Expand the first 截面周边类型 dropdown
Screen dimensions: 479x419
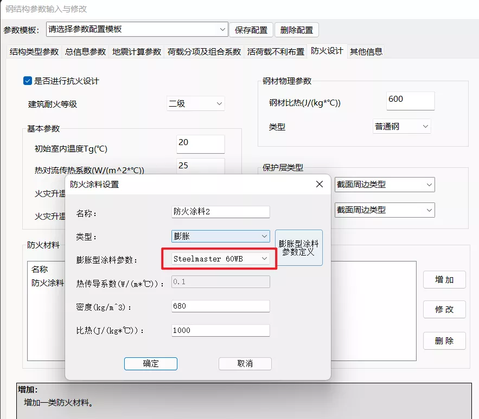pyautogui.click(x=384, y=185)
